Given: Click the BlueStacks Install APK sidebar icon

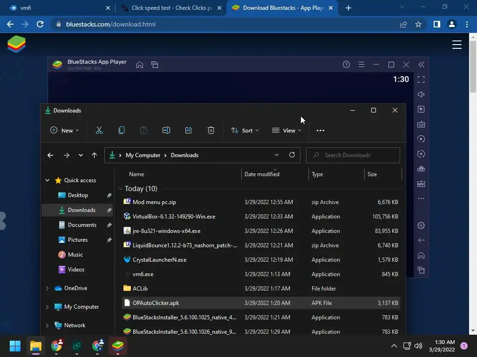Looking at the screenshot, I should pyautogui.click(x=421, y=184).
